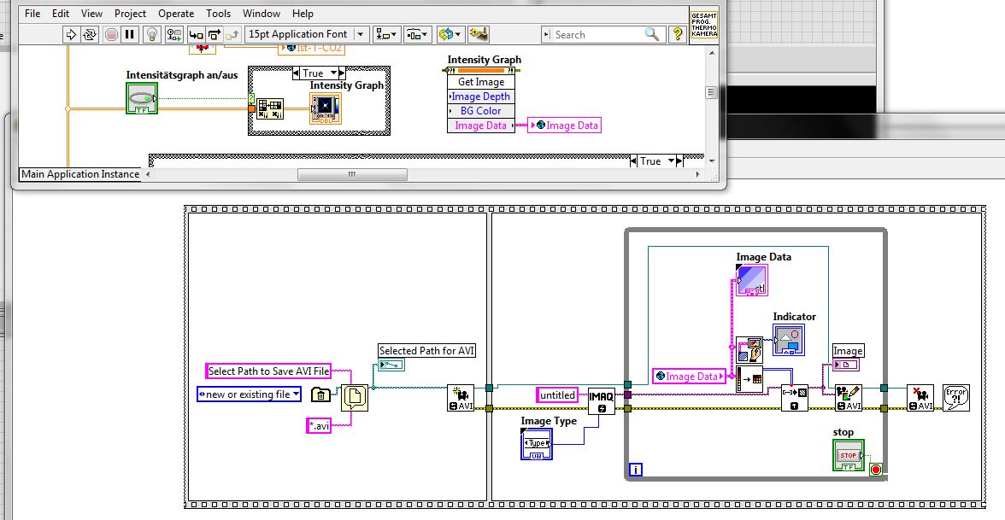Select the Draw Flattened Pixmap node
Image resolution: width=1005 pixels, height=520 pixels.
[749, 350]
